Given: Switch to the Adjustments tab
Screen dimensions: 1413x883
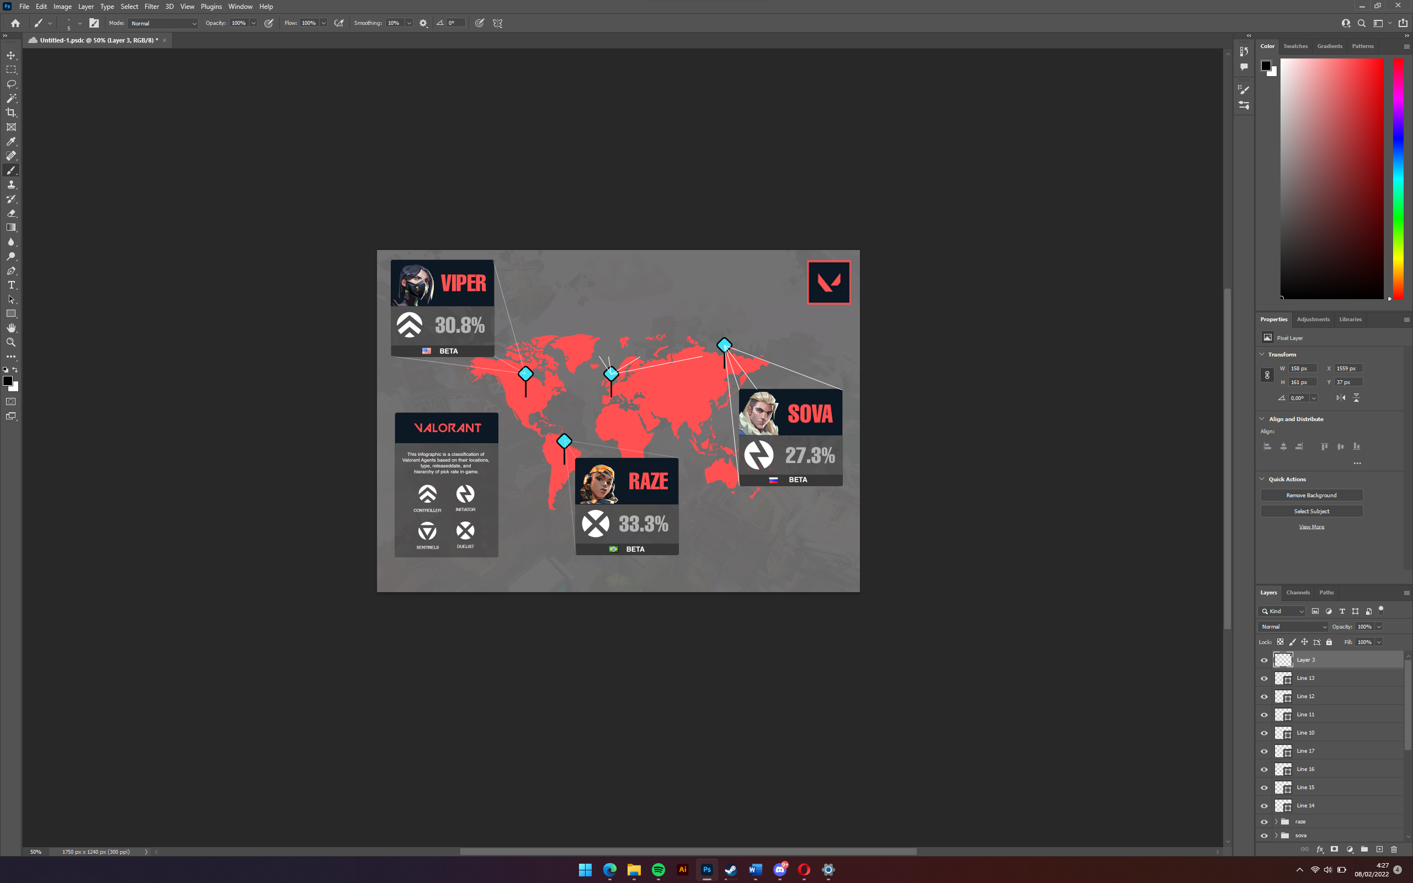Looking at the screenshot, I should click(x=1313, y=320).
